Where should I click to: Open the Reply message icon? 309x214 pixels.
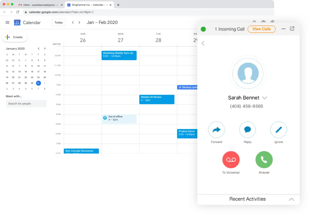247,129
